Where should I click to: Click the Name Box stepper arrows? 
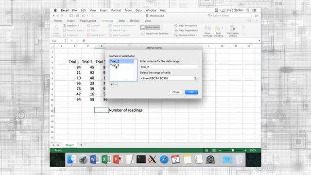(66, 41)
